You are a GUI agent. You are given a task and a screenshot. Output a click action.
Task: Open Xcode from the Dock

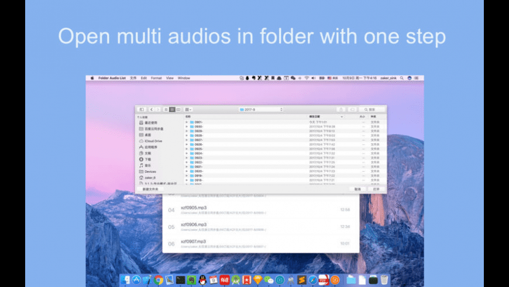pos(147,280)
